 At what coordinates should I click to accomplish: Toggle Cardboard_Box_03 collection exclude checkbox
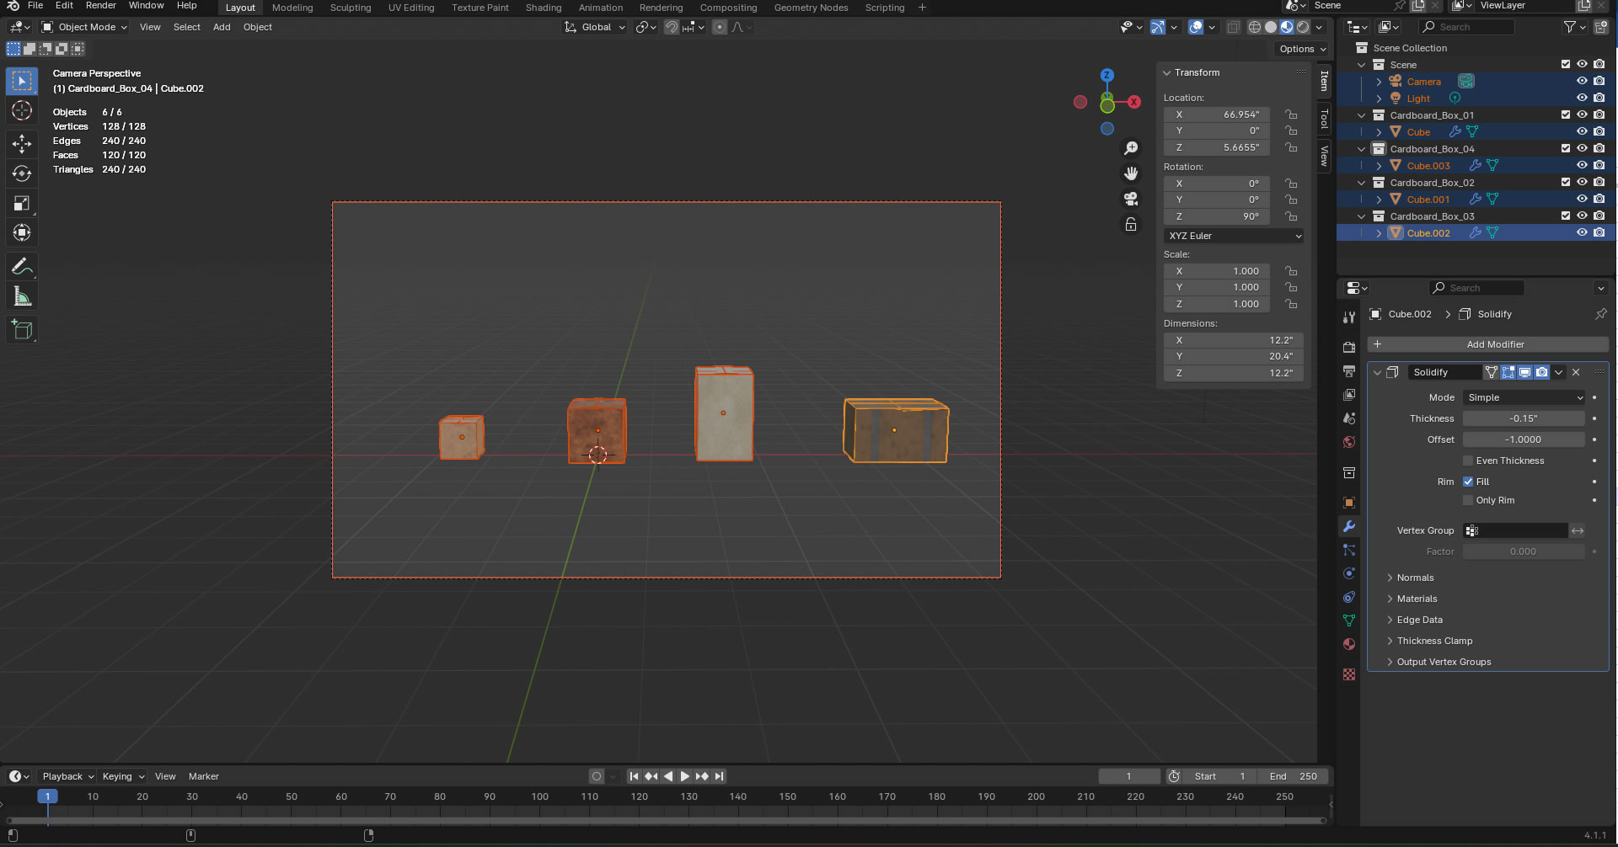click(1565, 216)
